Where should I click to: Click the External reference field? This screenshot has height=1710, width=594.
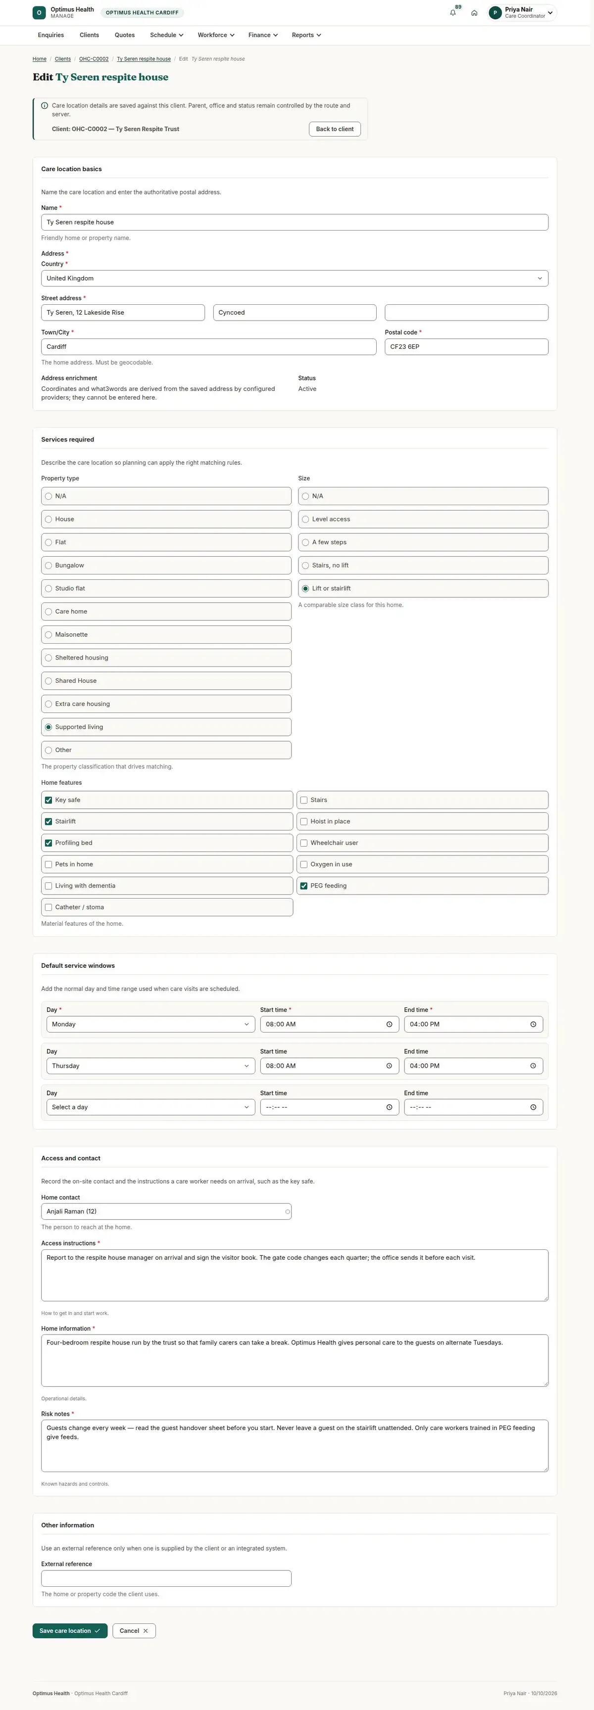tap(166, 1578)
